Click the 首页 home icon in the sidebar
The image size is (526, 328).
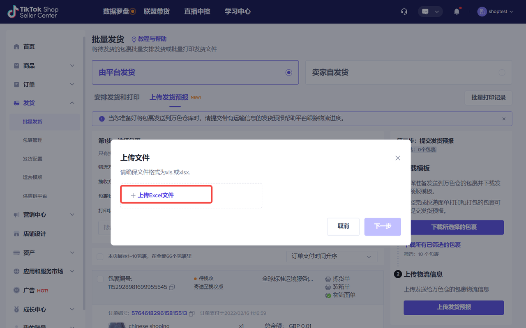pos(16,47)
